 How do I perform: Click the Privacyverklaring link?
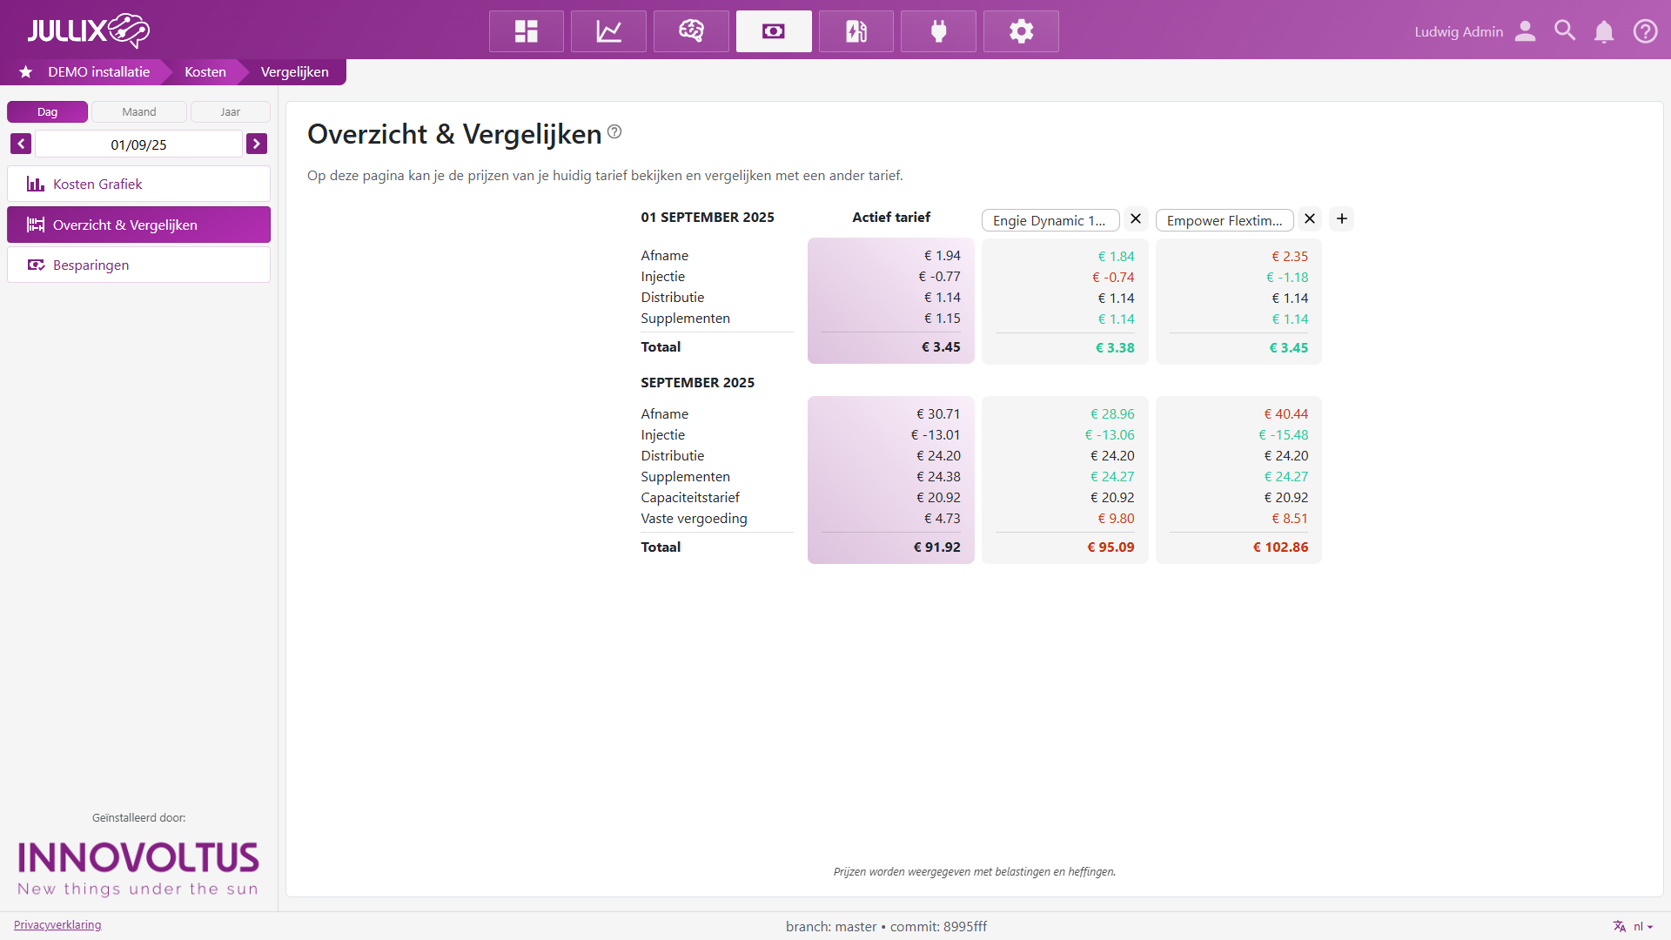point(57,924)
